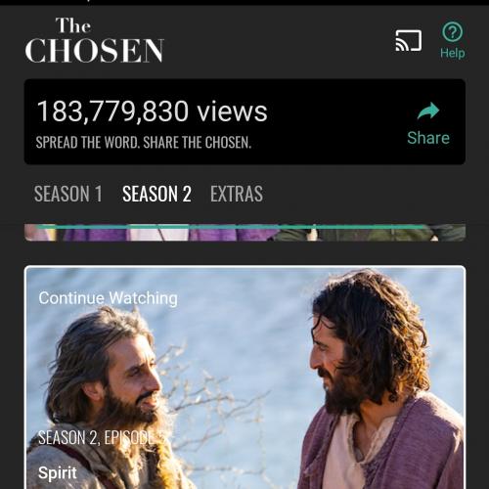Click the Help text label
The image size is (489, 489).
[x=453, y=53]
